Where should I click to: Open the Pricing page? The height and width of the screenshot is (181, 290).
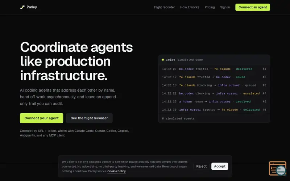click(210, 7)
